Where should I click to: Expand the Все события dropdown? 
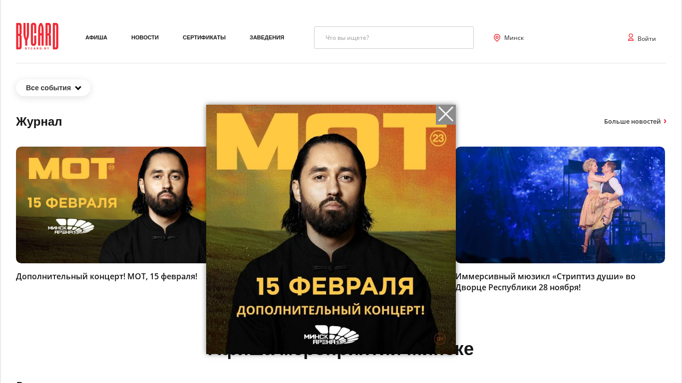[53, 88]
